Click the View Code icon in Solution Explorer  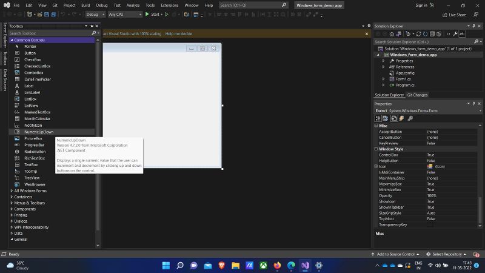point(448,34)
